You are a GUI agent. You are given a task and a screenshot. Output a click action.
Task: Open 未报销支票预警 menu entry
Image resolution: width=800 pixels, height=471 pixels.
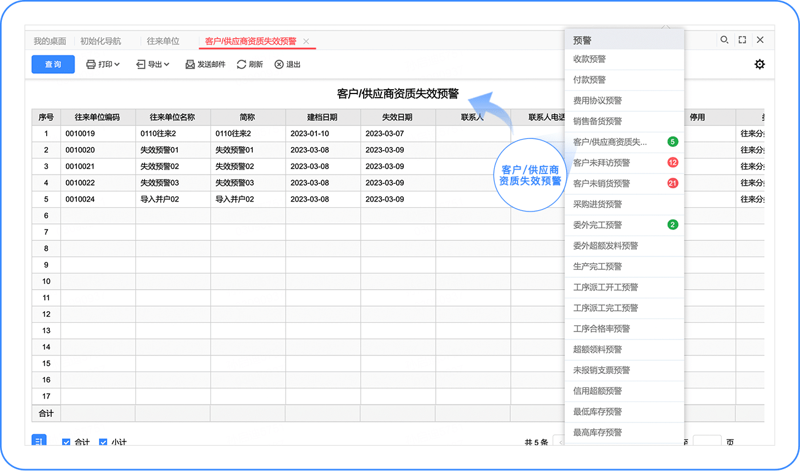[624, 370]
